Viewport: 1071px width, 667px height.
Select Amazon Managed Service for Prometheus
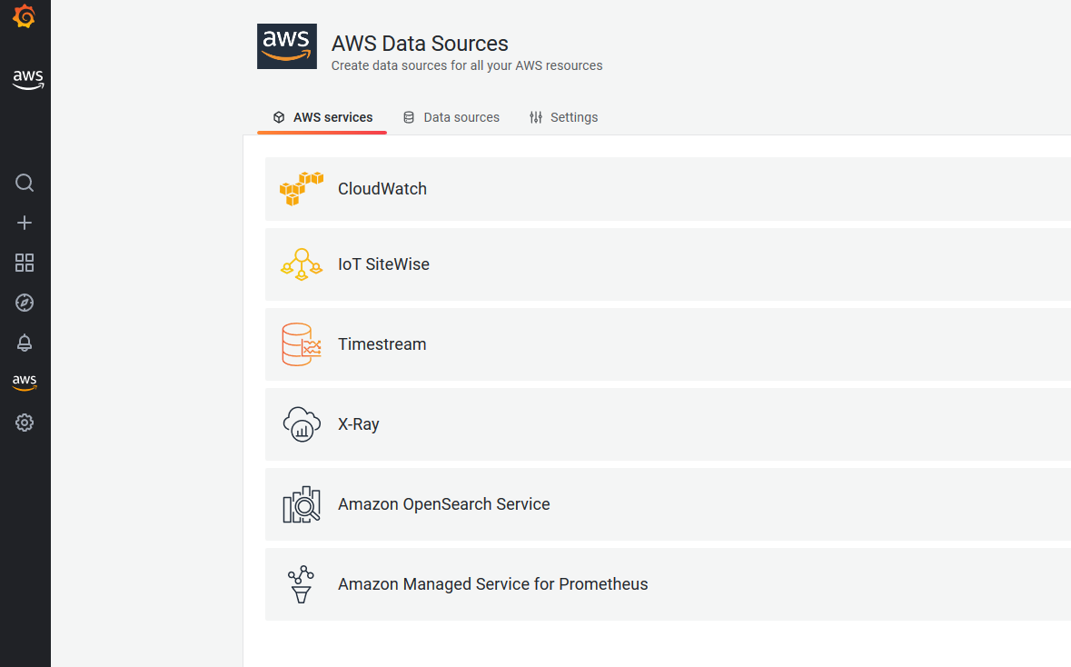(x=492, y=584)
